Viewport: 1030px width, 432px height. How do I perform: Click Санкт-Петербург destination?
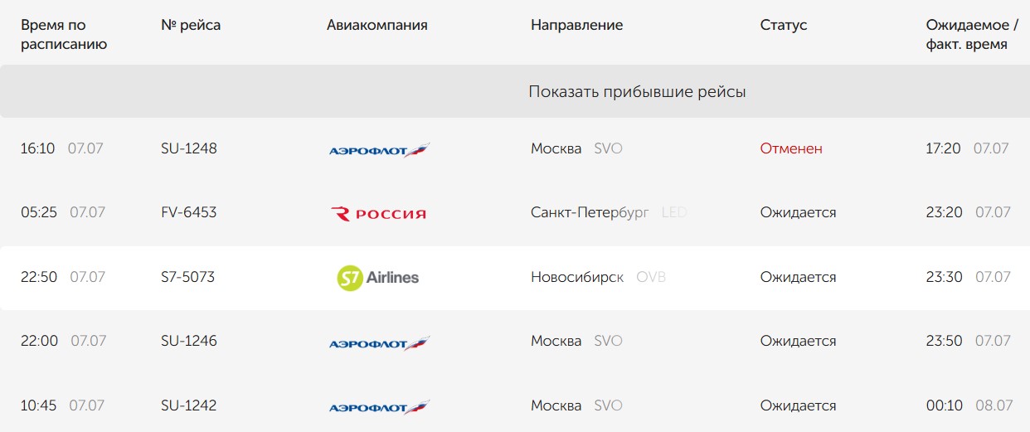click(x=590, y=212)
